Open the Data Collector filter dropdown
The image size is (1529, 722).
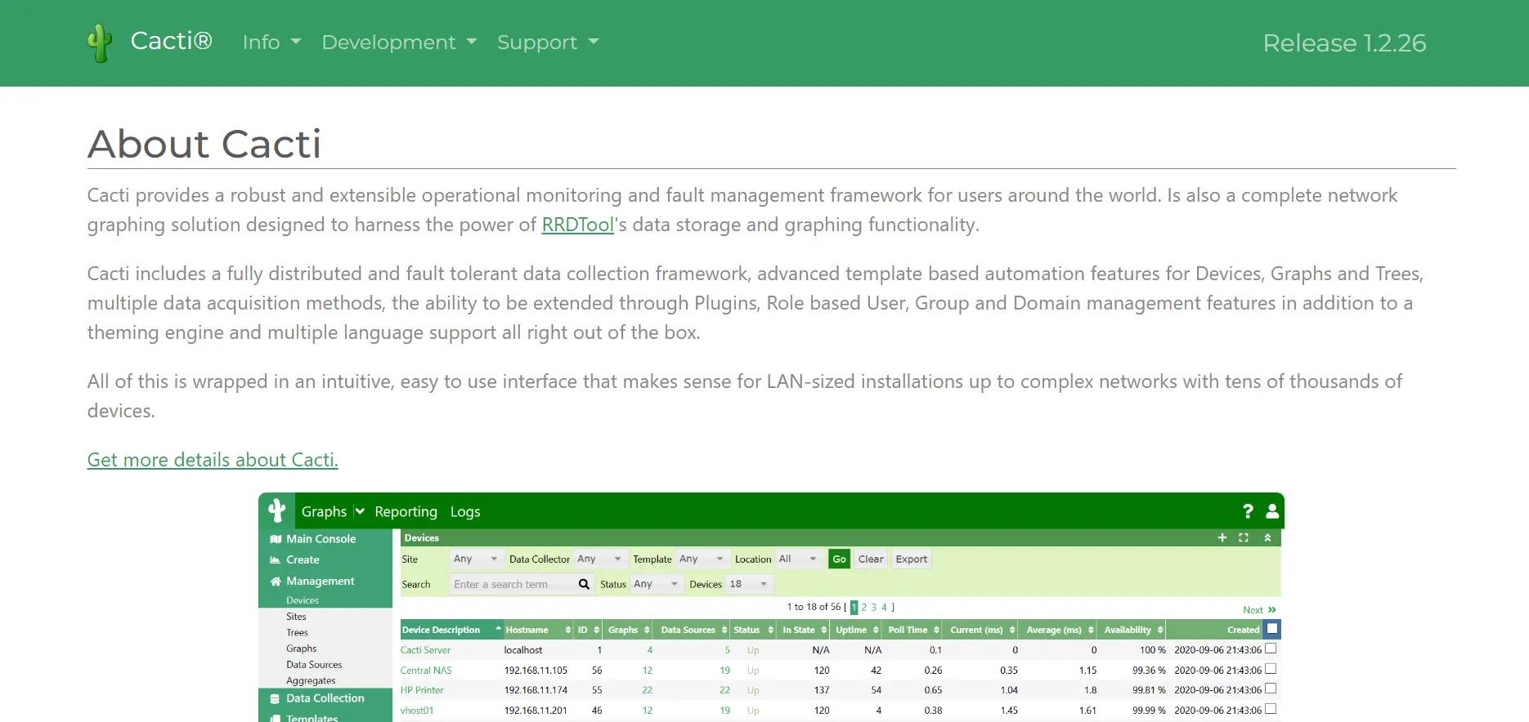coord(599,559)
